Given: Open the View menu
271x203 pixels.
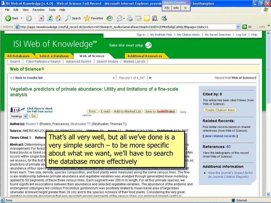Looking at the screenshot, I should point(25,10).
